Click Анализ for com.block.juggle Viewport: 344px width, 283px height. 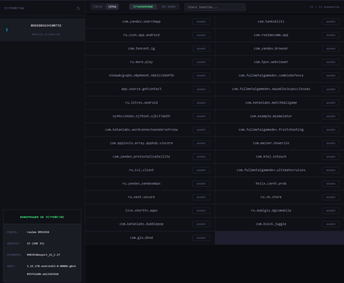[x=330, y=224]
